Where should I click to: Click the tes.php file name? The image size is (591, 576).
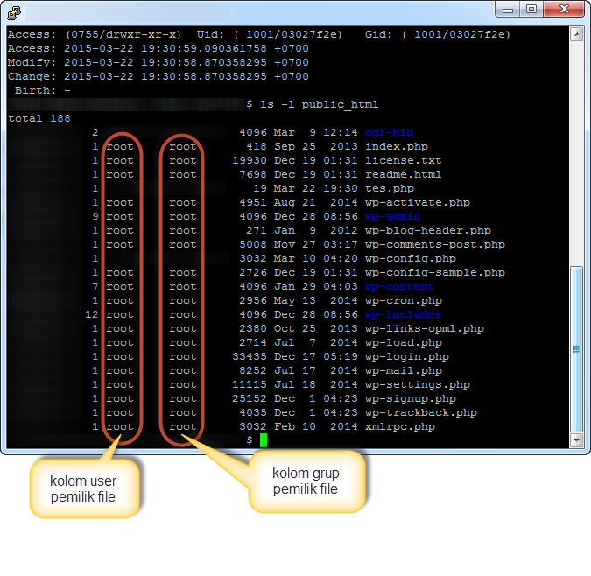389,188
